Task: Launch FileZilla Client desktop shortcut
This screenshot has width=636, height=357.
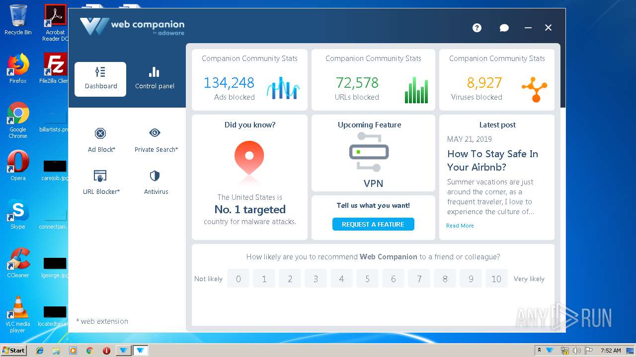Action: tap(55, 68)
